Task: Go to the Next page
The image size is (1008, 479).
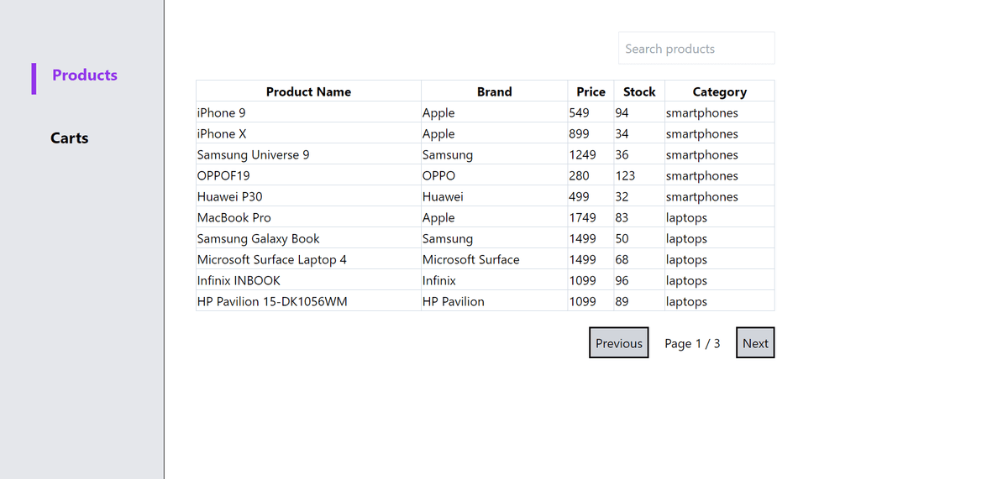Action: pos(755,342)
